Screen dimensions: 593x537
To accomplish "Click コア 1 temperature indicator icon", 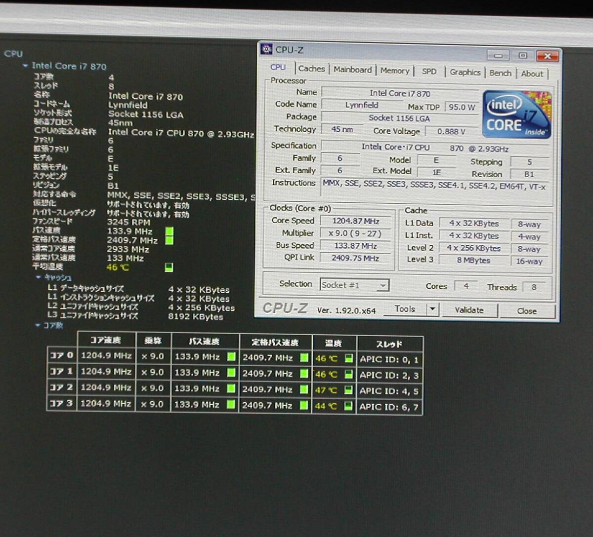I will [x=348, y=375].
